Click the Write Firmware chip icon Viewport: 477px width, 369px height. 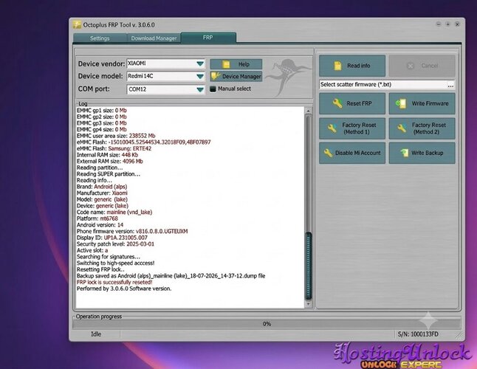(401, 103)
